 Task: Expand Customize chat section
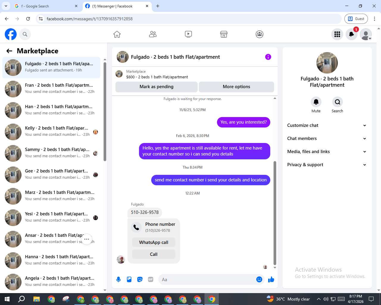click(327, 125)
